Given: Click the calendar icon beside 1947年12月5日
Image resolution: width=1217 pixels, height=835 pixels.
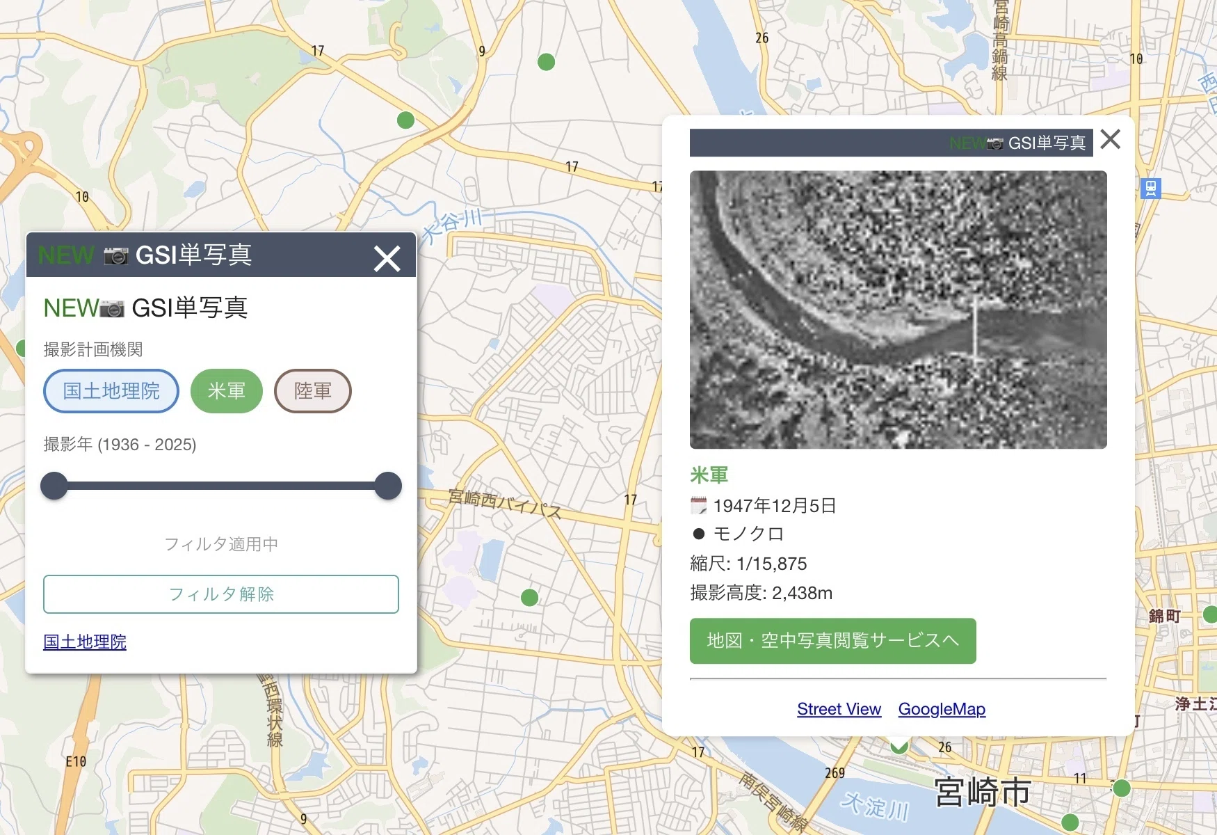Looking at the screenshot, I should 698,506.
